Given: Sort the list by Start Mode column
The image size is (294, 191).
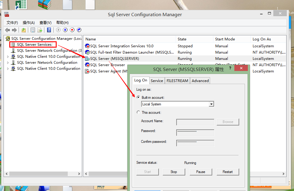Looking at the screenshot, I should (x=225, y=39).
